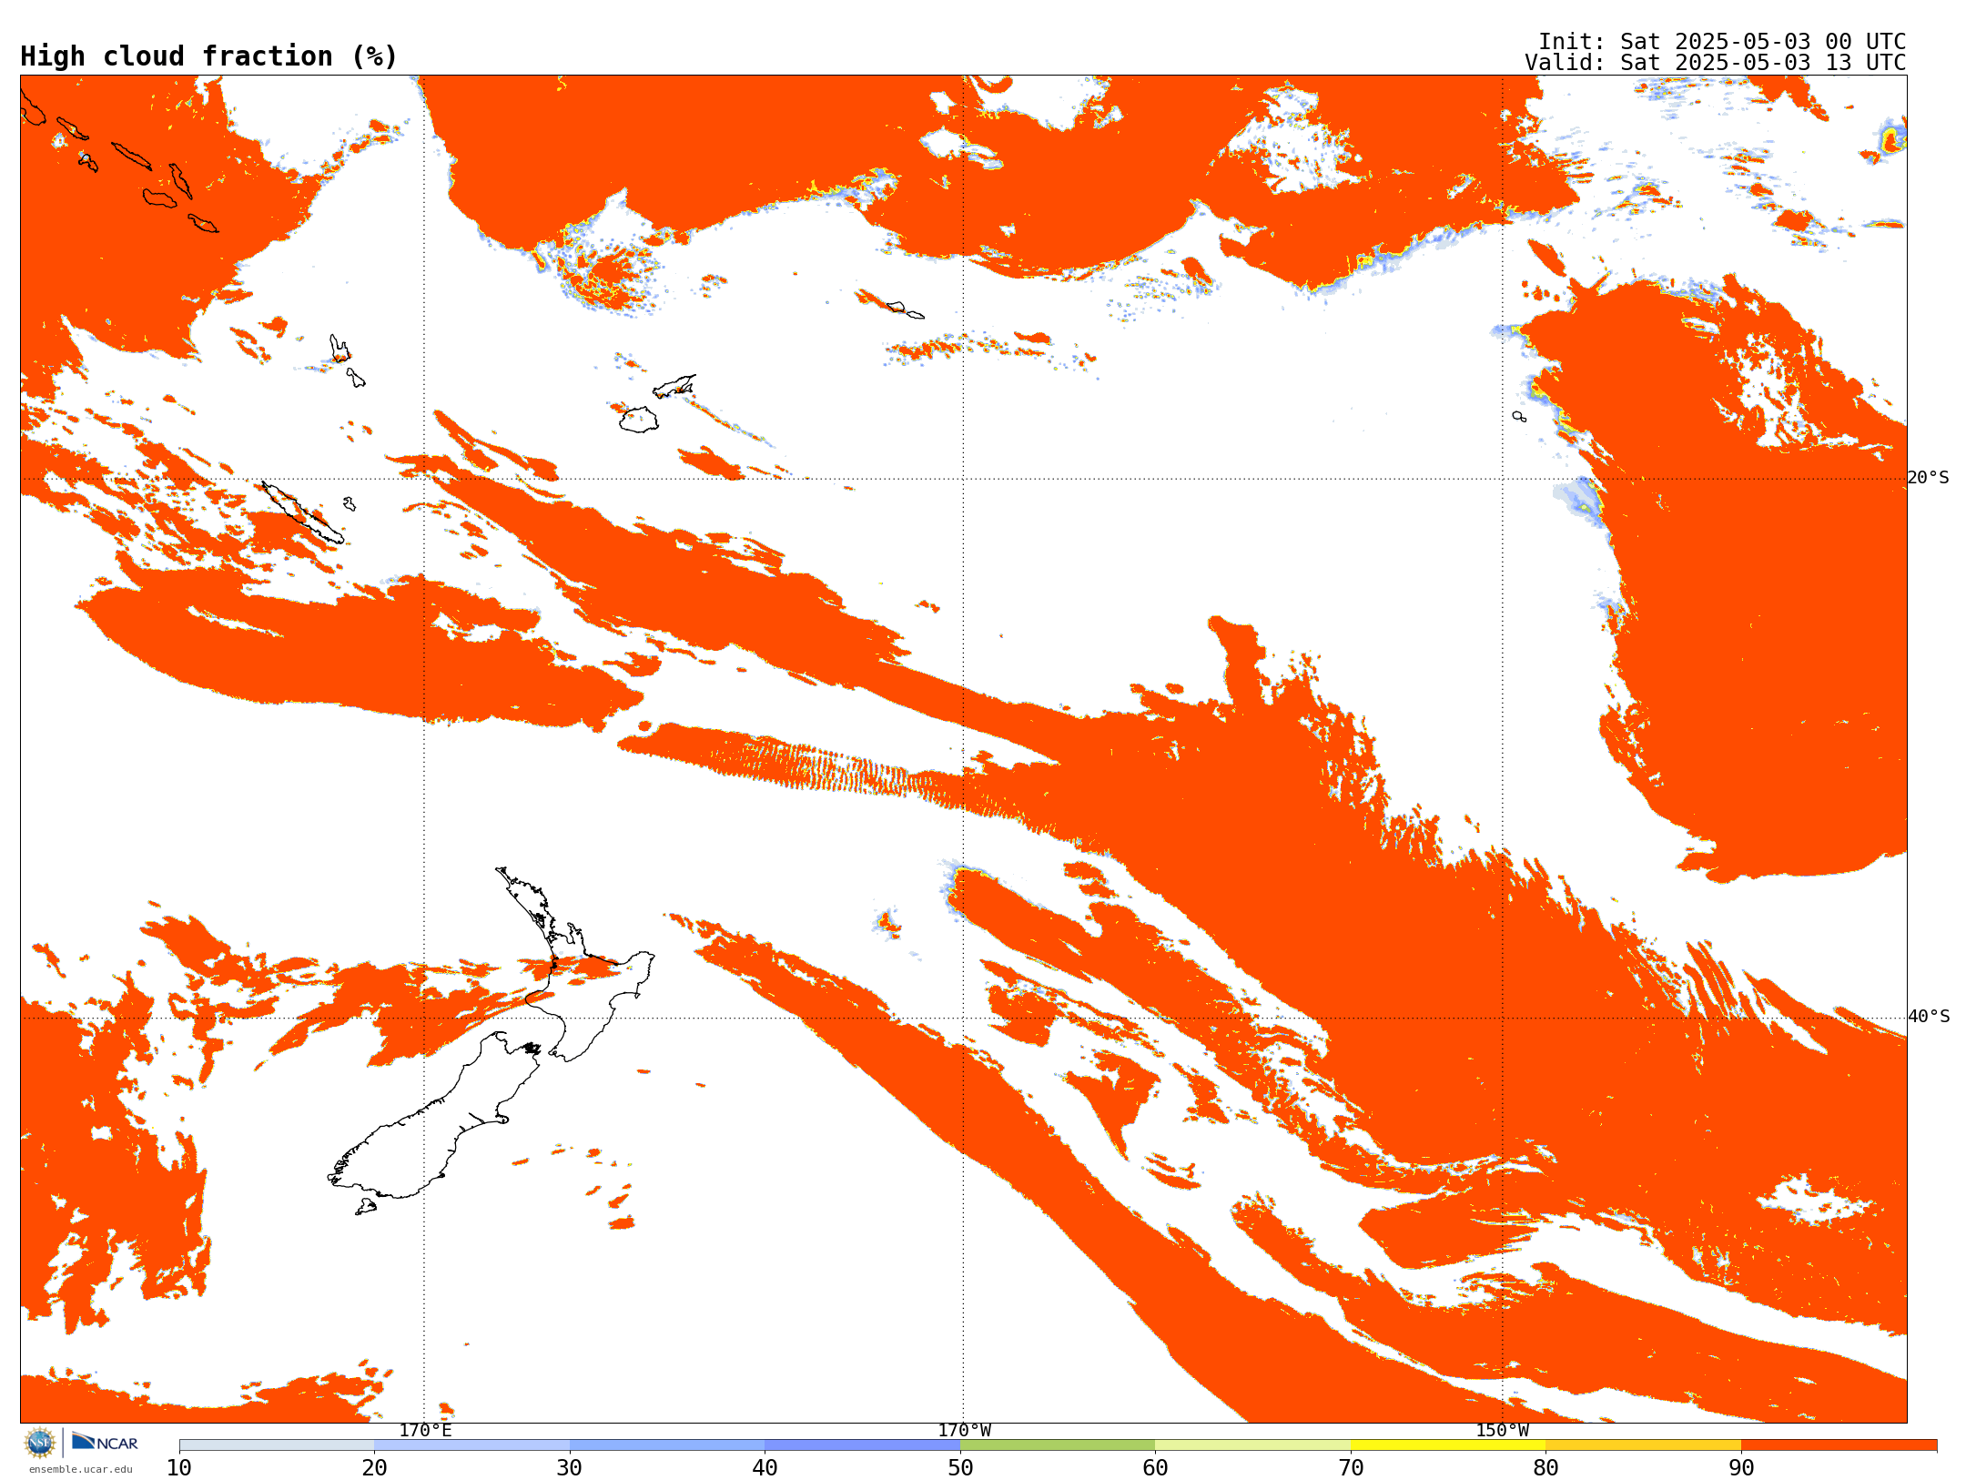Click the 40°S latitude label
This screenshot has height=1480, width=1966.
(x=1929, y=1017)
